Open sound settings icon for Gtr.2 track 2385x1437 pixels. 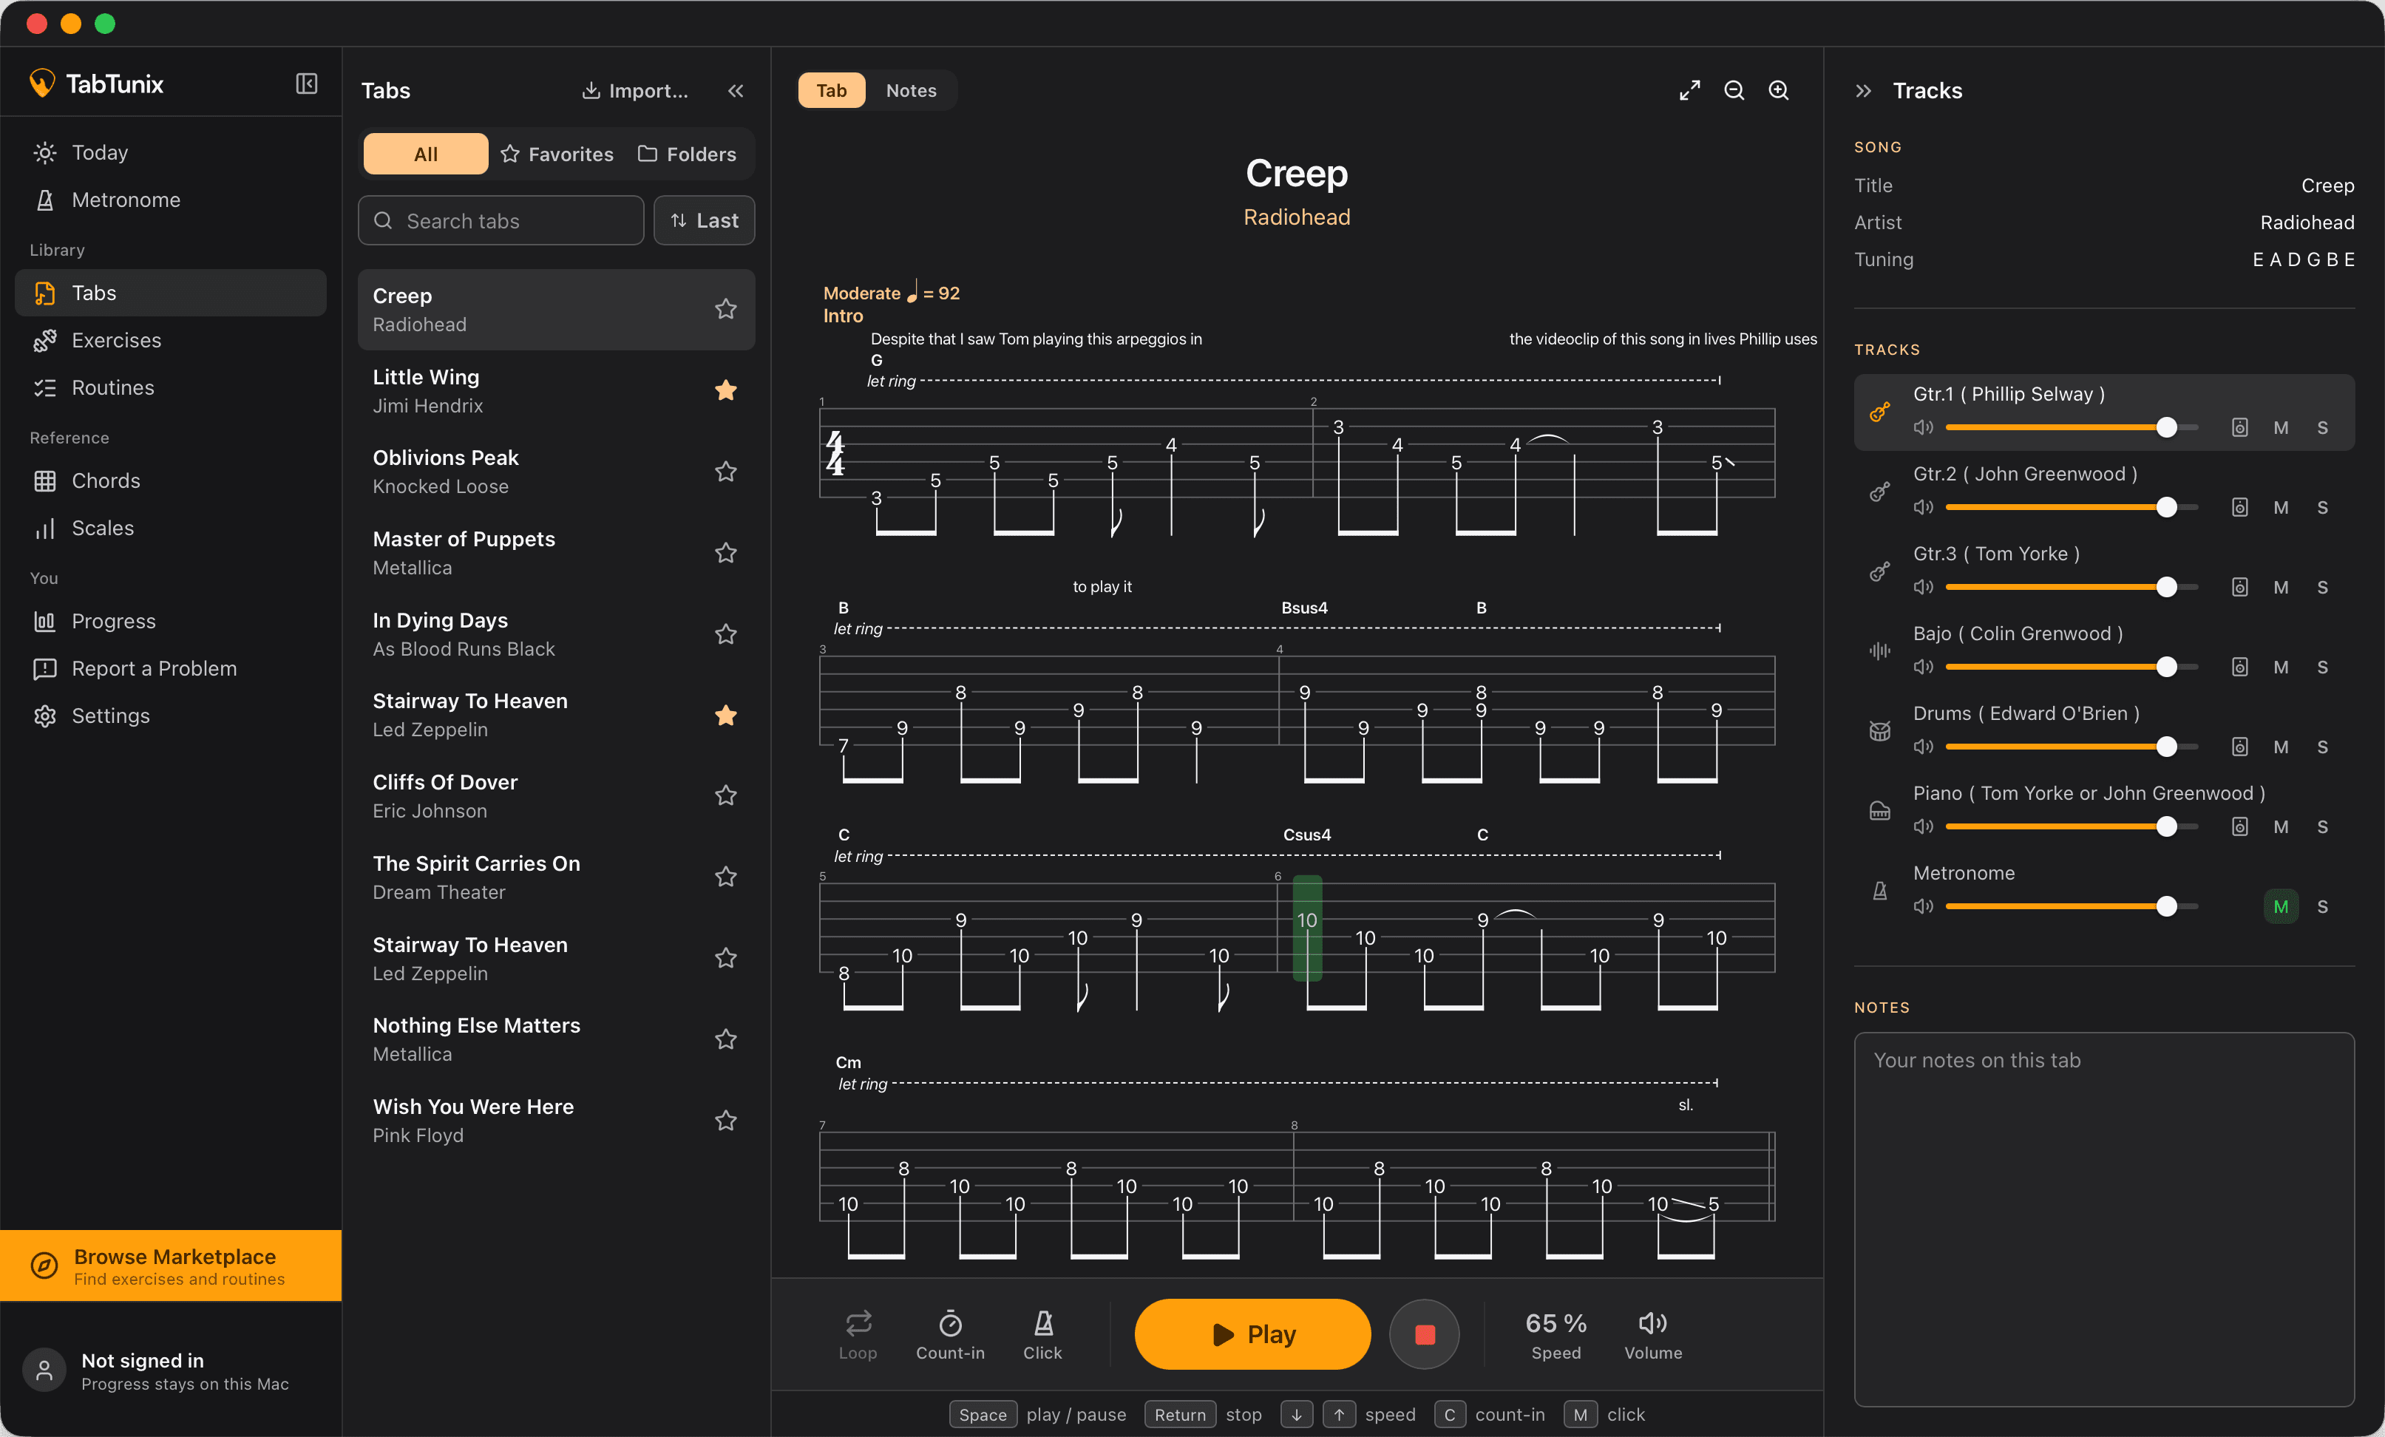click(2239, 507)
